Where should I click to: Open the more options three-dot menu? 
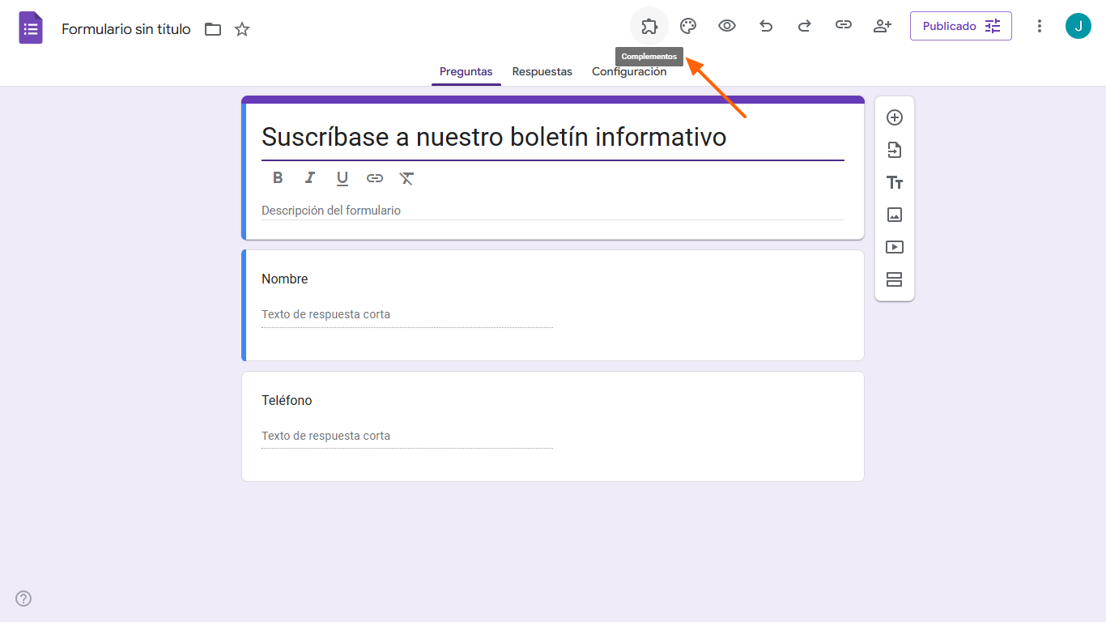[x=1039, y=25]
